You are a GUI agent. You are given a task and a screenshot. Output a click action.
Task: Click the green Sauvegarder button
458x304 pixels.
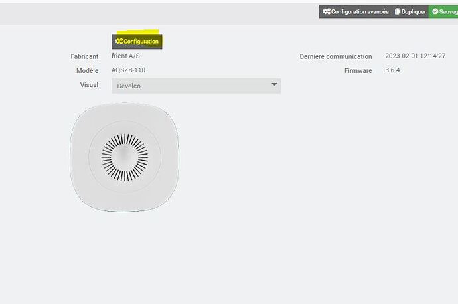click(x=443, y=12)
